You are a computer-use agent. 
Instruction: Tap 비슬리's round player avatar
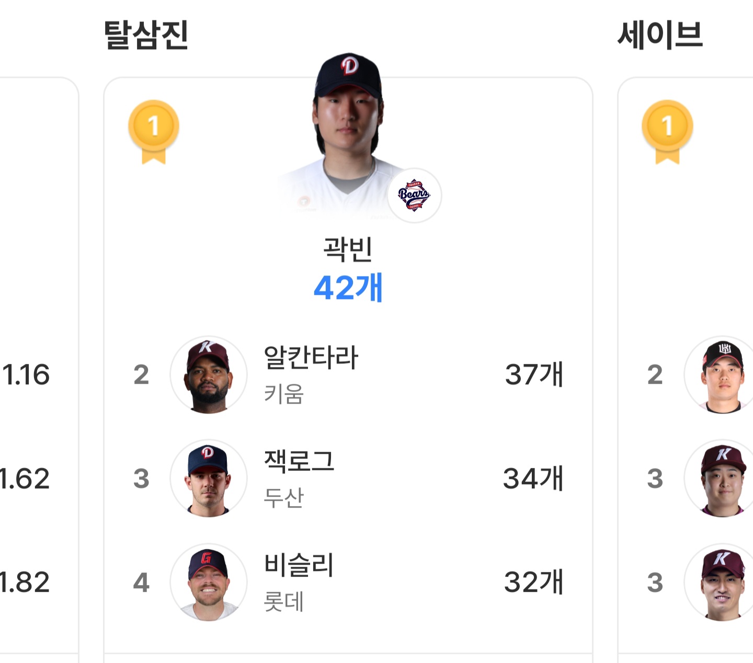click(x=209, y=582)
